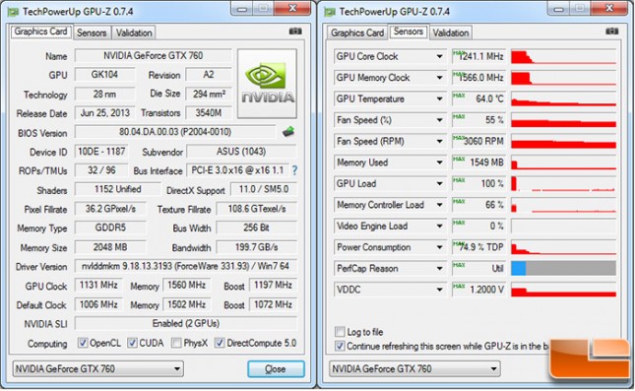Click the Power Consumption reading 74.9 % TDP
635x391 pixels.
click(479, 247)
